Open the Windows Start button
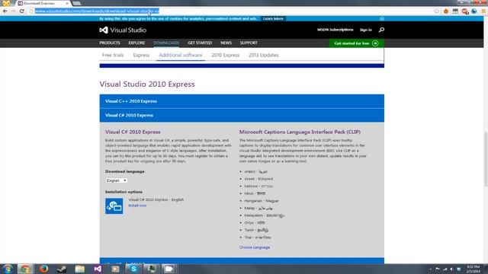488x274 pixels. [7, 269]
